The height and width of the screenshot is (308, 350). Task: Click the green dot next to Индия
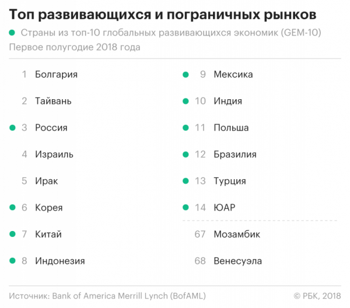[185, 101]
